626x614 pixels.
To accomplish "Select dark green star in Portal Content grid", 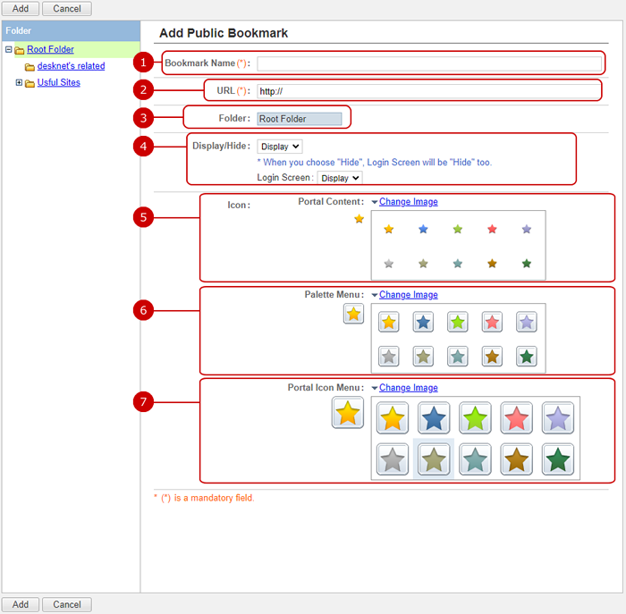I will tap(527, 264).
